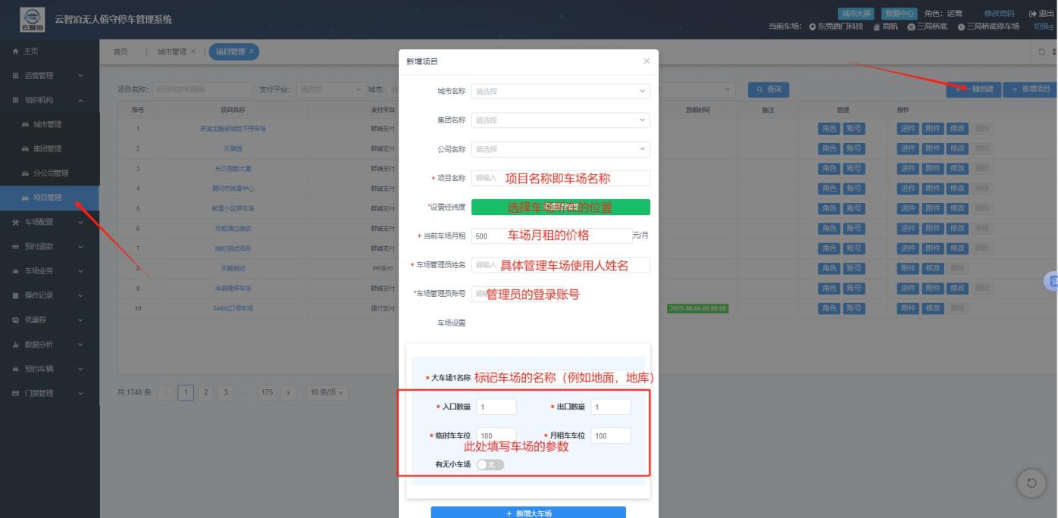Close the 项目管理 tab with its X
Image resolution: width=1058 pixels, height=518 pixels.
coord(252,51)
